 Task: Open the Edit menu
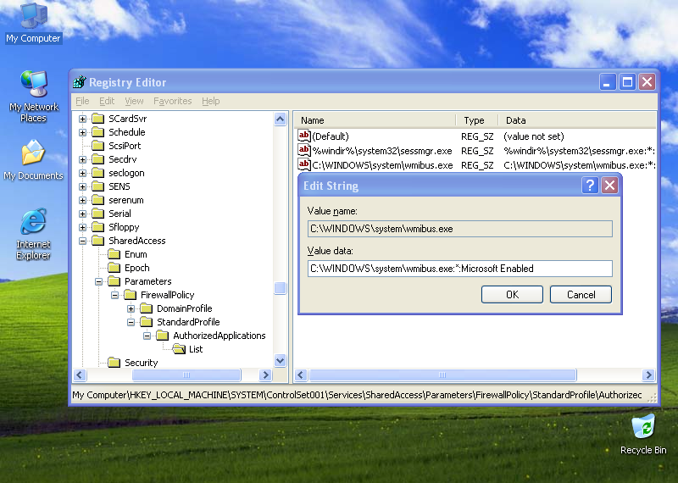pos(107,101)
